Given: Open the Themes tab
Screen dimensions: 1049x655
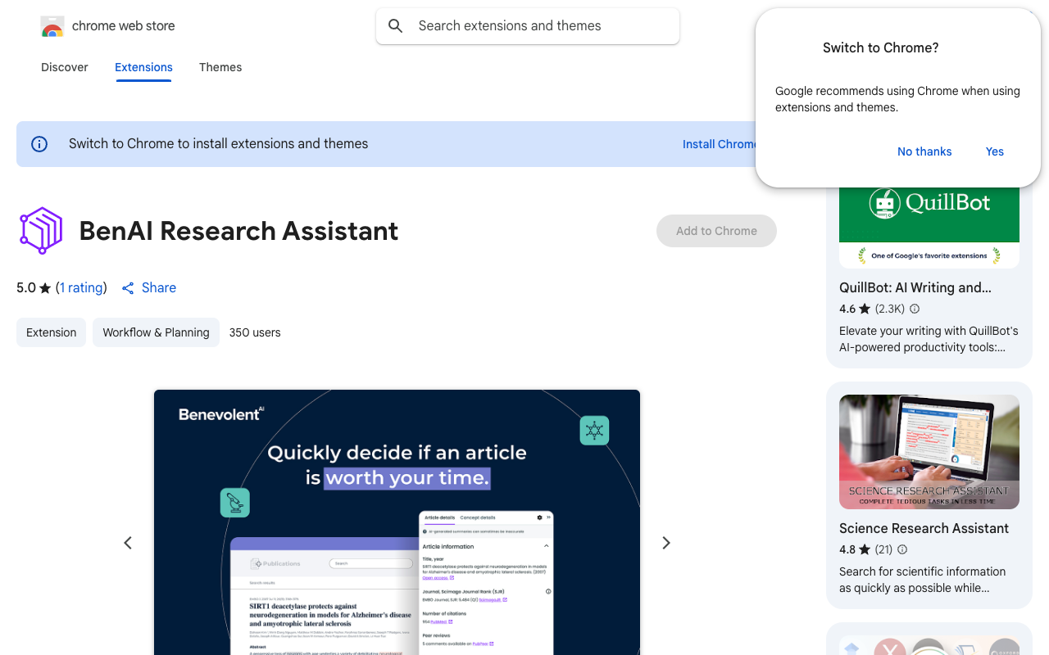Looking at the screenshot, I should [220, 67].
